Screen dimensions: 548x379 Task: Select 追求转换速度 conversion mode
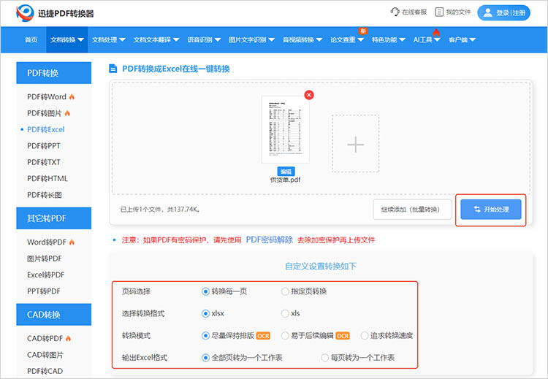pyautogui.click(x=365, y=336)
